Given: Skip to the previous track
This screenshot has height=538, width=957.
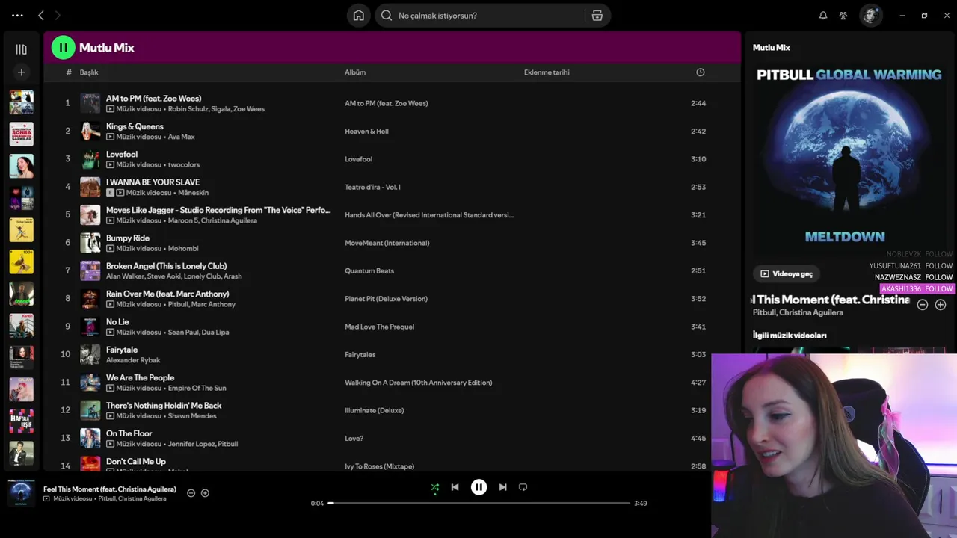Looking at the screenshot, I should (455, 487).
